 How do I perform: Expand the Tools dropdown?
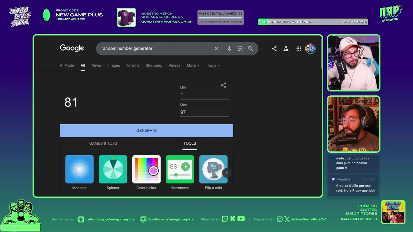[213, 65]
